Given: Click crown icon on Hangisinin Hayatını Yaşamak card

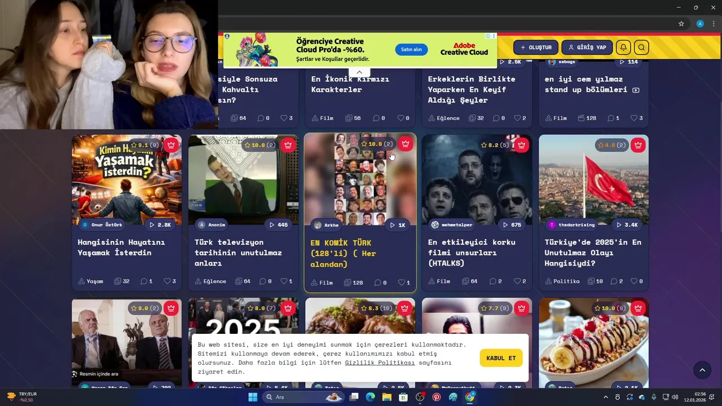Looking at the screenshot, I should click(171, 145).
